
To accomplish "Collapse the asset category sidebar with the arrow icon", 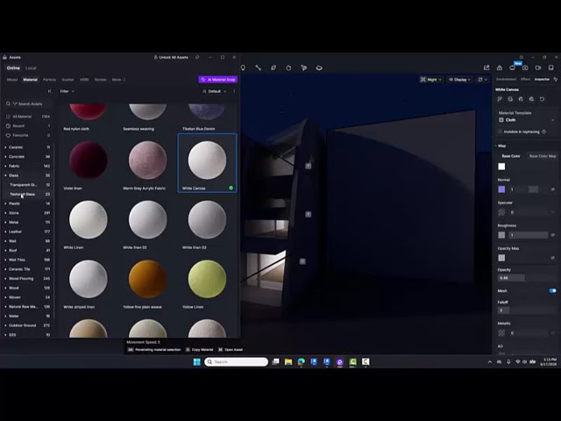I will 50,91.
